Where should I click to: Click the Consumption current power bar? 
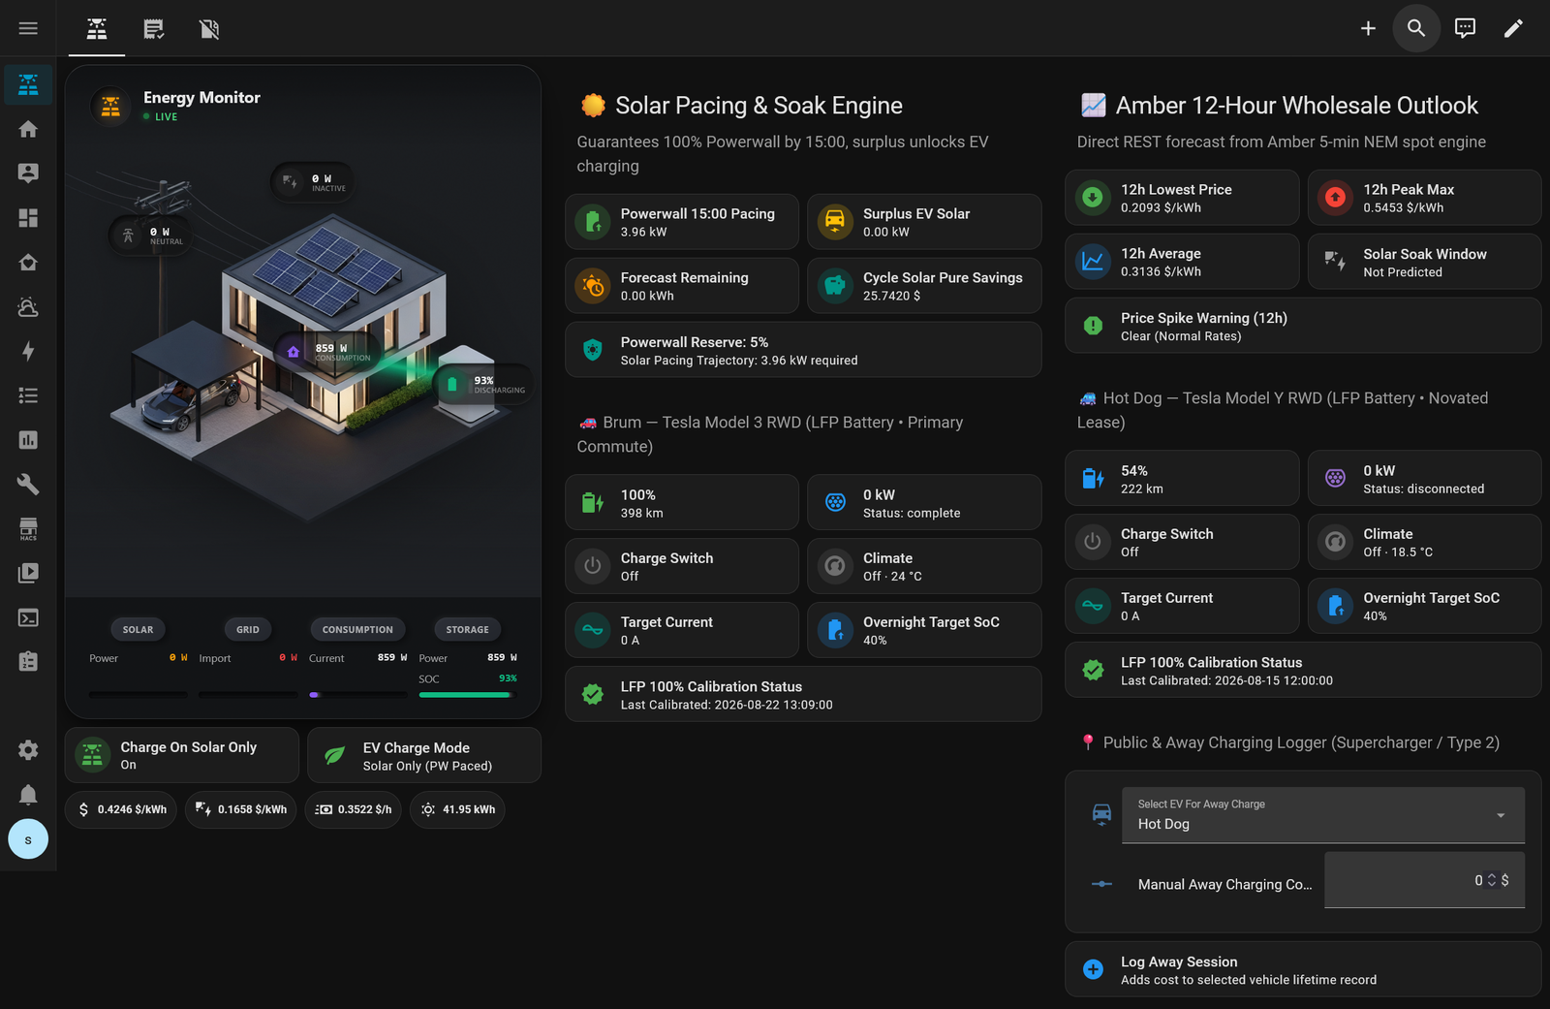[x=357, y=695]
